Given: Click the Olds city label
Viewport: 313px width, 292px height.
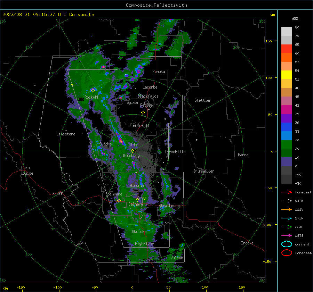Looking at the screenshot, I should 133,145.
